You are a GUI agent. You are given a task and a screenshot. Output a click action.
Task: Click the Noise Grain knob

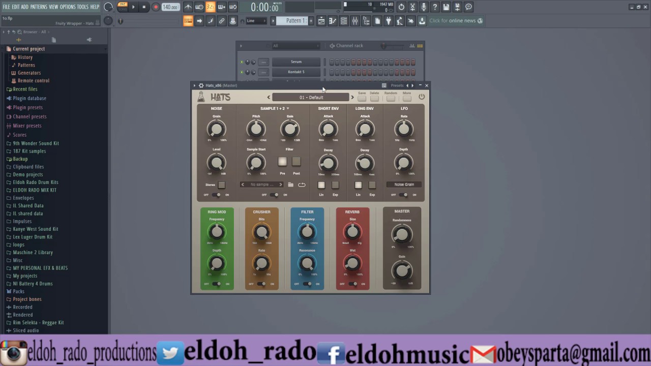point(217,129)
